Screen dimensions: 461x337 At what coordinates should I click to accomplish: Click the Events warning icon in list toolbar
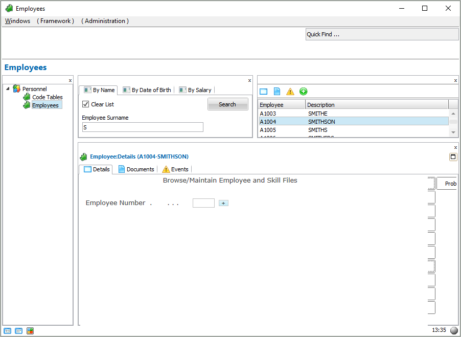pos(290,92)
